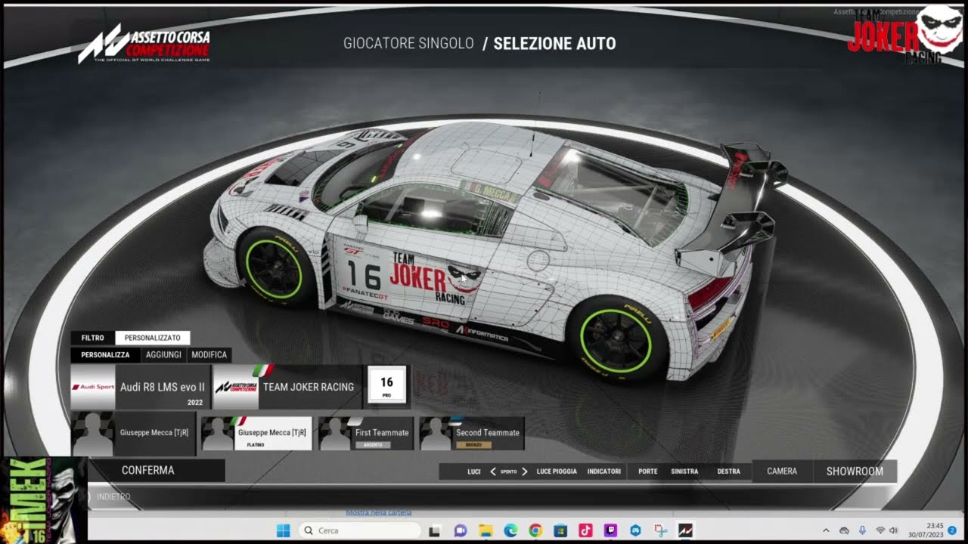The width and height of the screenshot is (968, 544).
Task: Switch to the AGGIUNGI tab
Action: pos(163,354)
